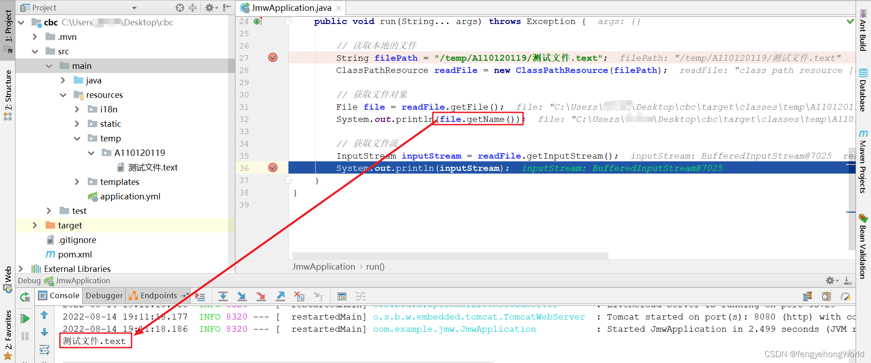Open the Evaluate Expression calculator icon
871x363 pixels.
click(x=342, y=296)
